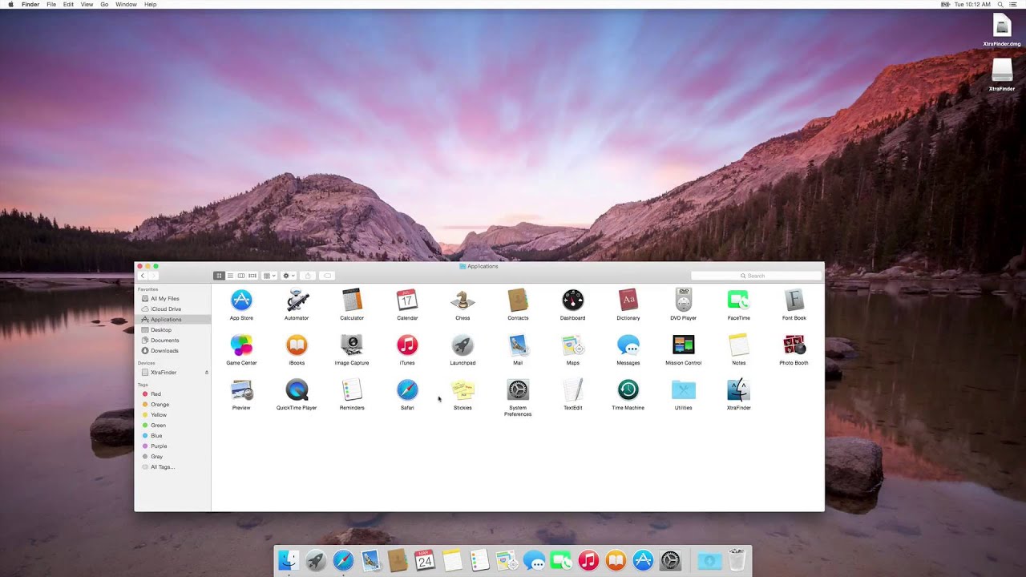
Task: Switch to list view
Action: [230, 276]
